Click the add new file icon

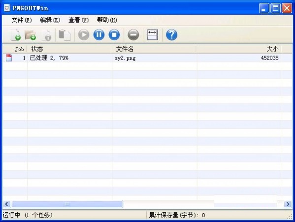[16, 35]
